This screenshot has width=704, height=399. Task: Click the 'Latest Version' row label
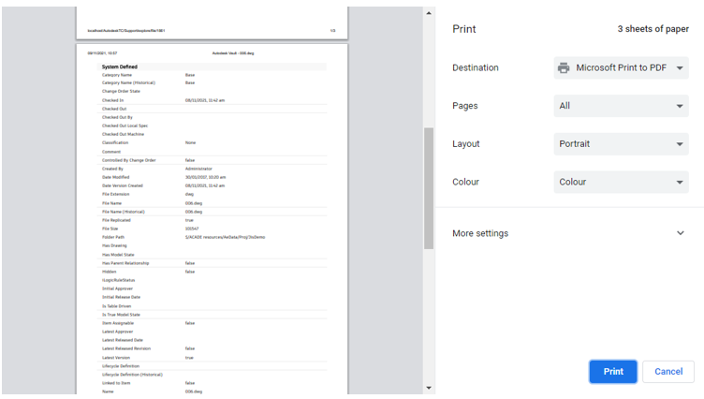[x=116, y=358]
